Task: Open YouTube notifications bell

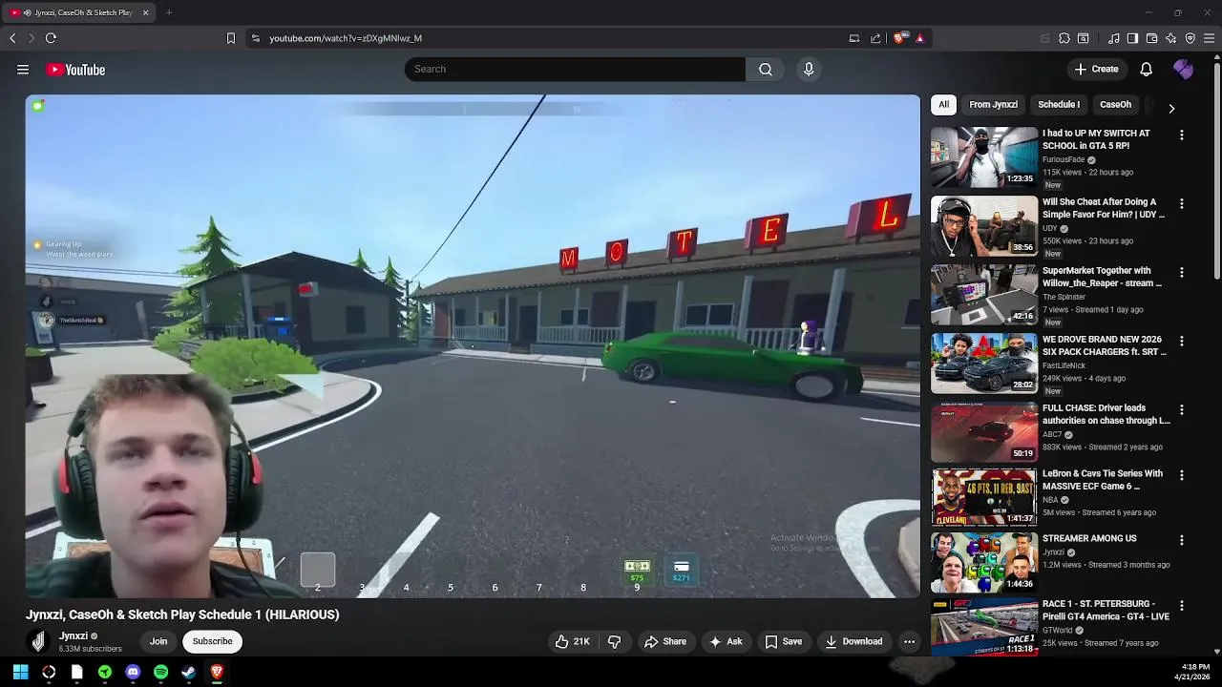Action: [x=1147, y=69]
